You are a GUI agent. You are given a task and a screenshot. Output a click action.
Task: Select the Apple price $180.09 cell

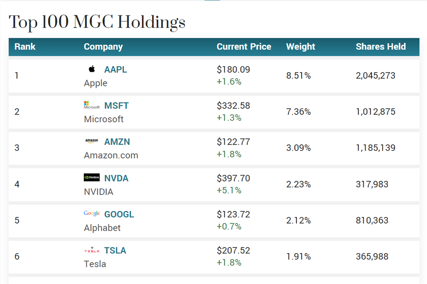[x=233, y=70]
